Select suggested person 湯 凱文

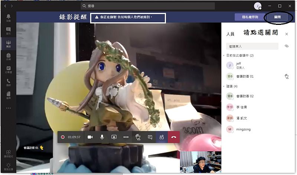point(258,118)
